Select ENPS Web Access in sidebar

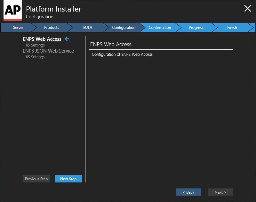click(42, 39)
